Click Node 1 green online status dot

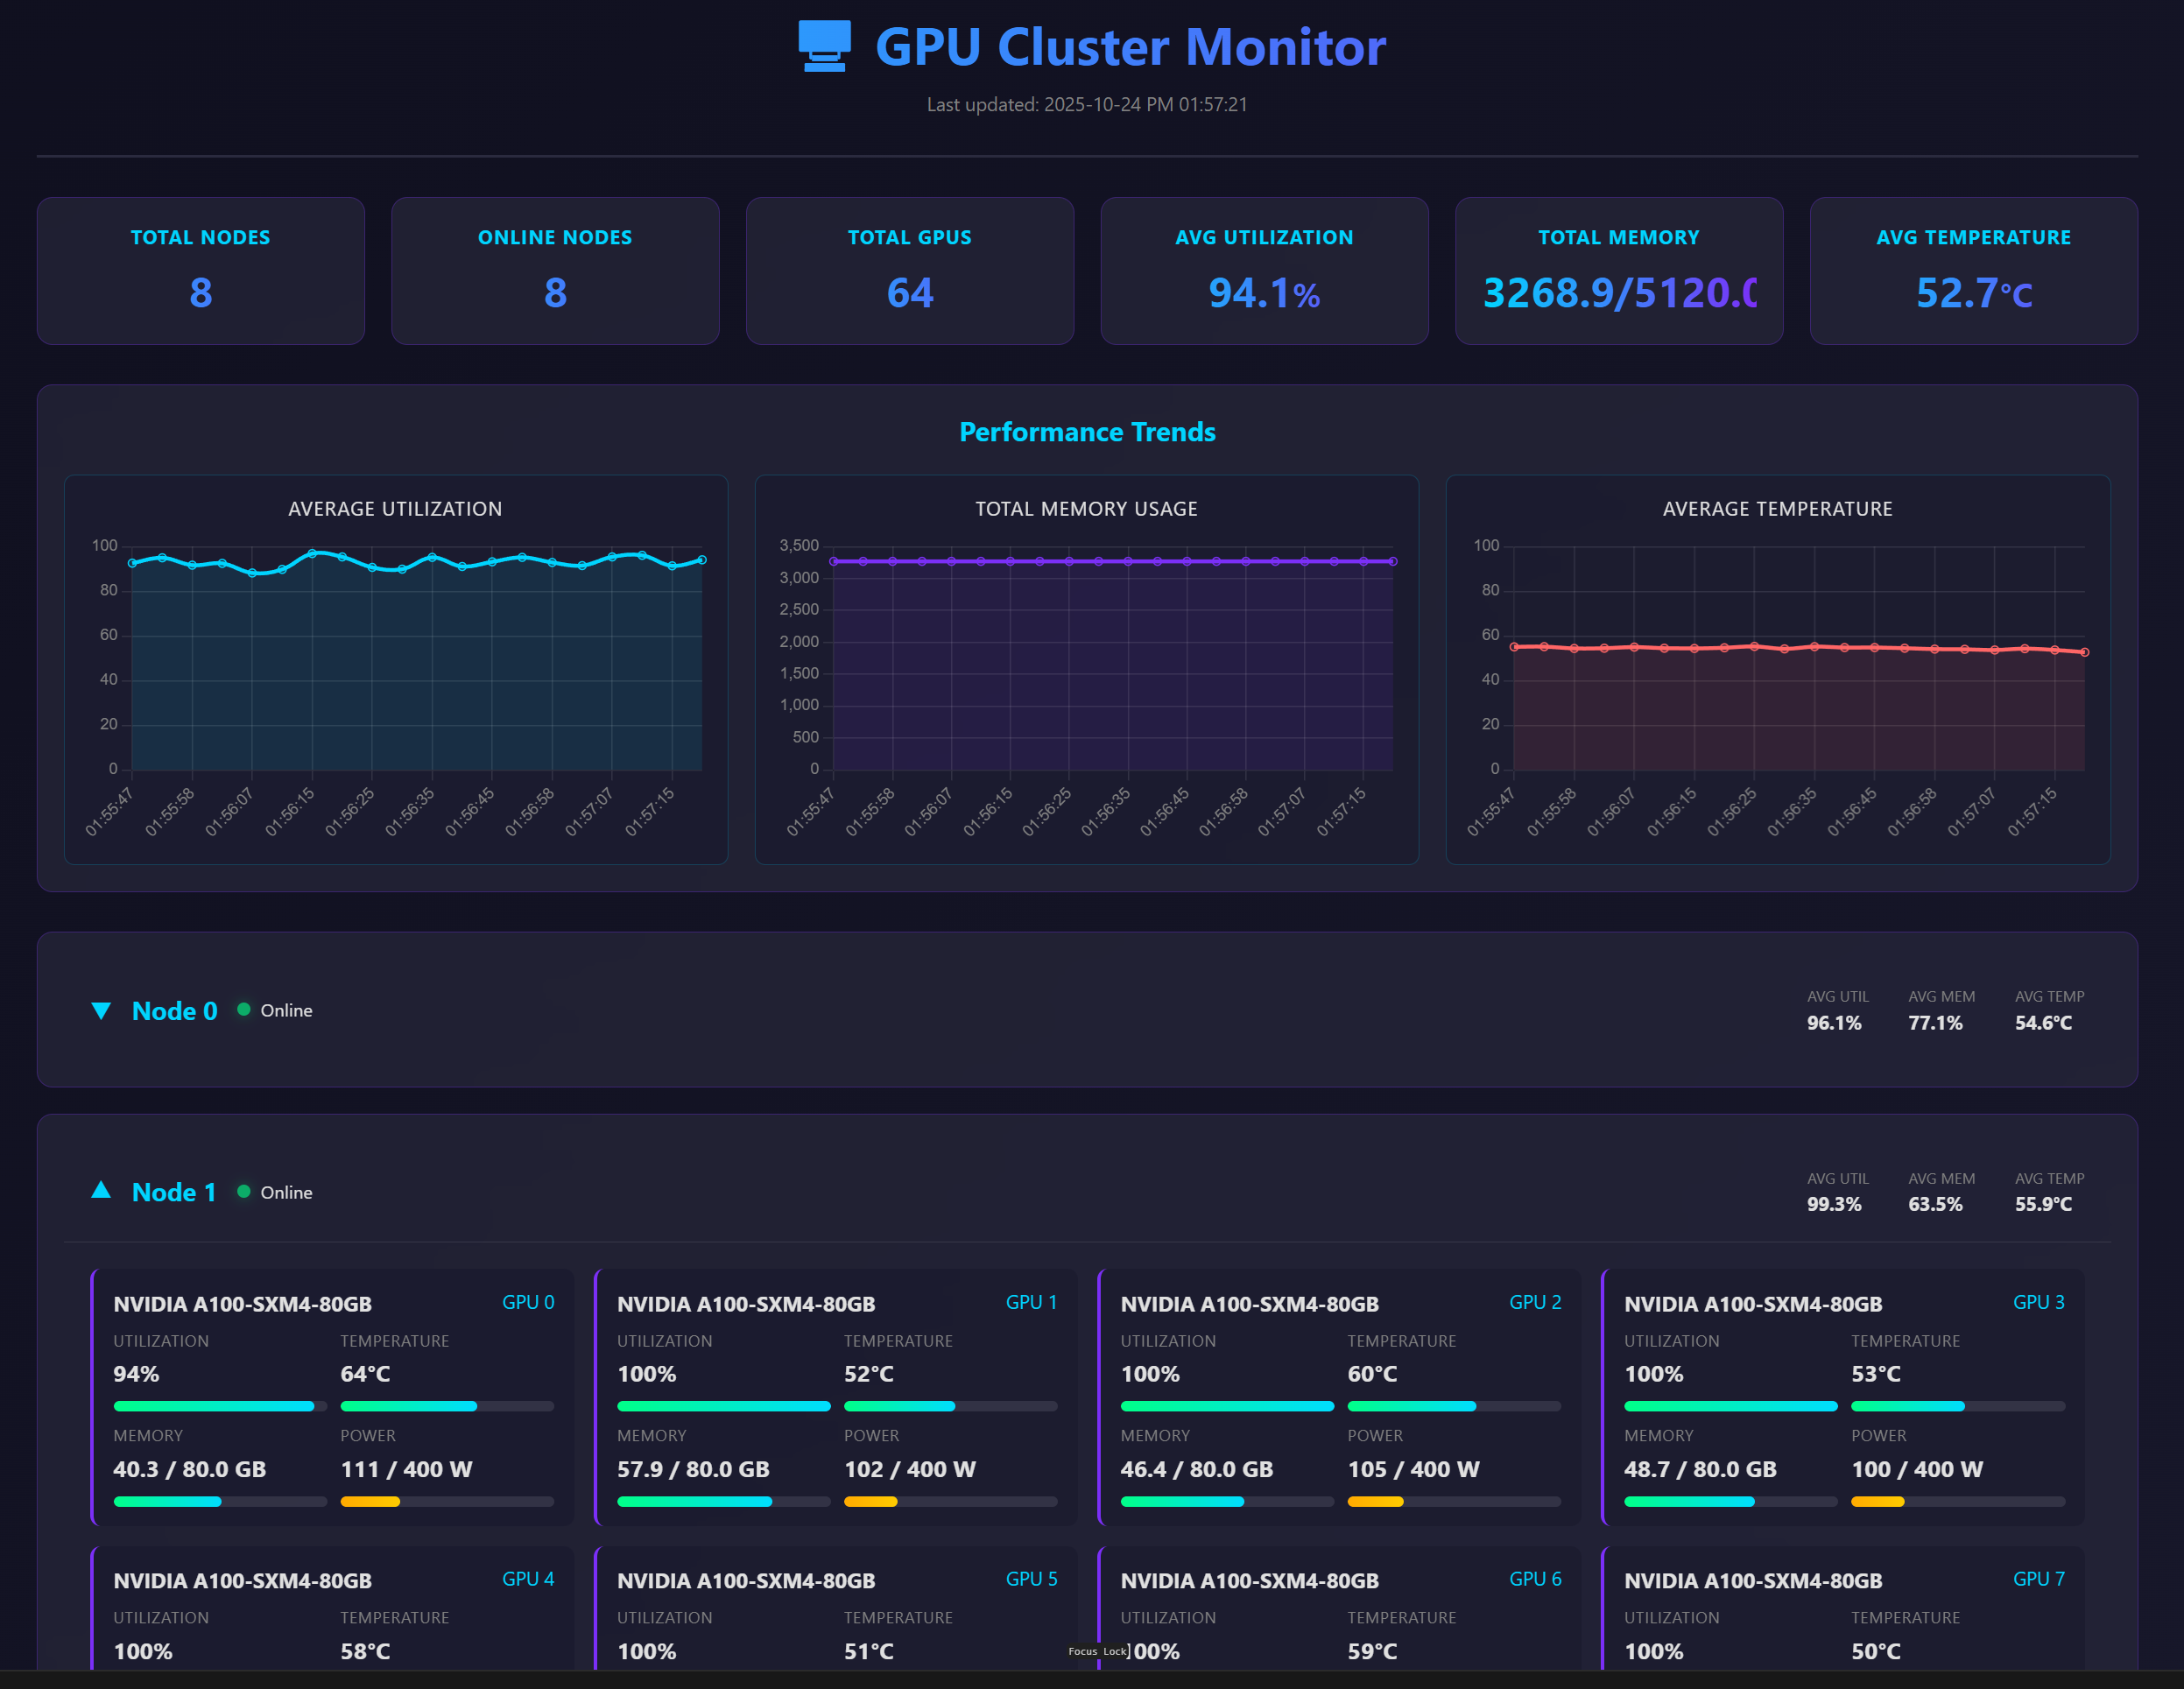(x=243, y=1192)
